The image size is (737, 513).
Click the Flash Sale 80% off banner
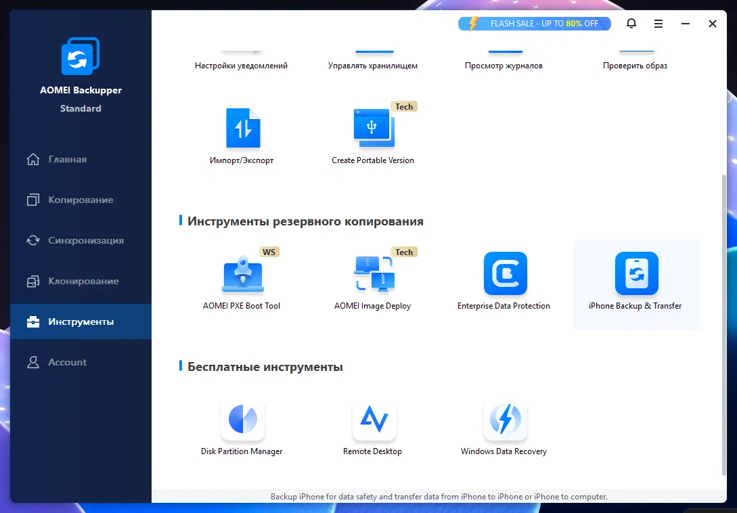pos(535,24)
